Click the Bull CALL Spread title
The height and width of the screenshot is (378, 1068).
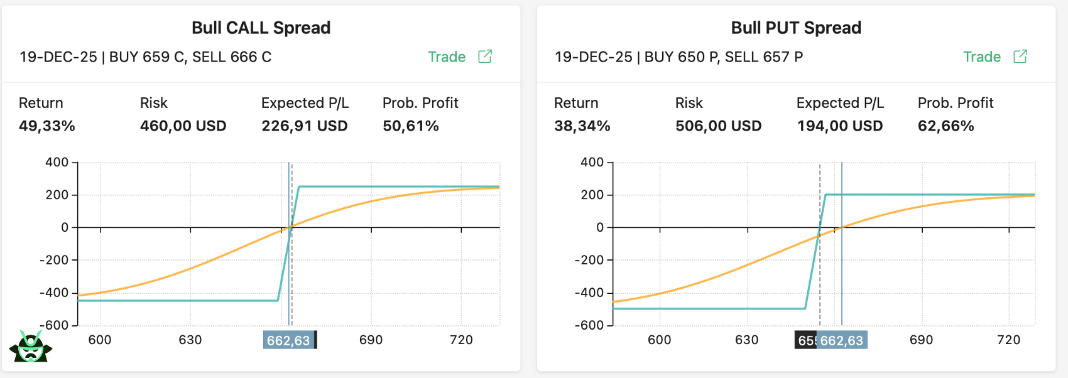pos(261,28)
